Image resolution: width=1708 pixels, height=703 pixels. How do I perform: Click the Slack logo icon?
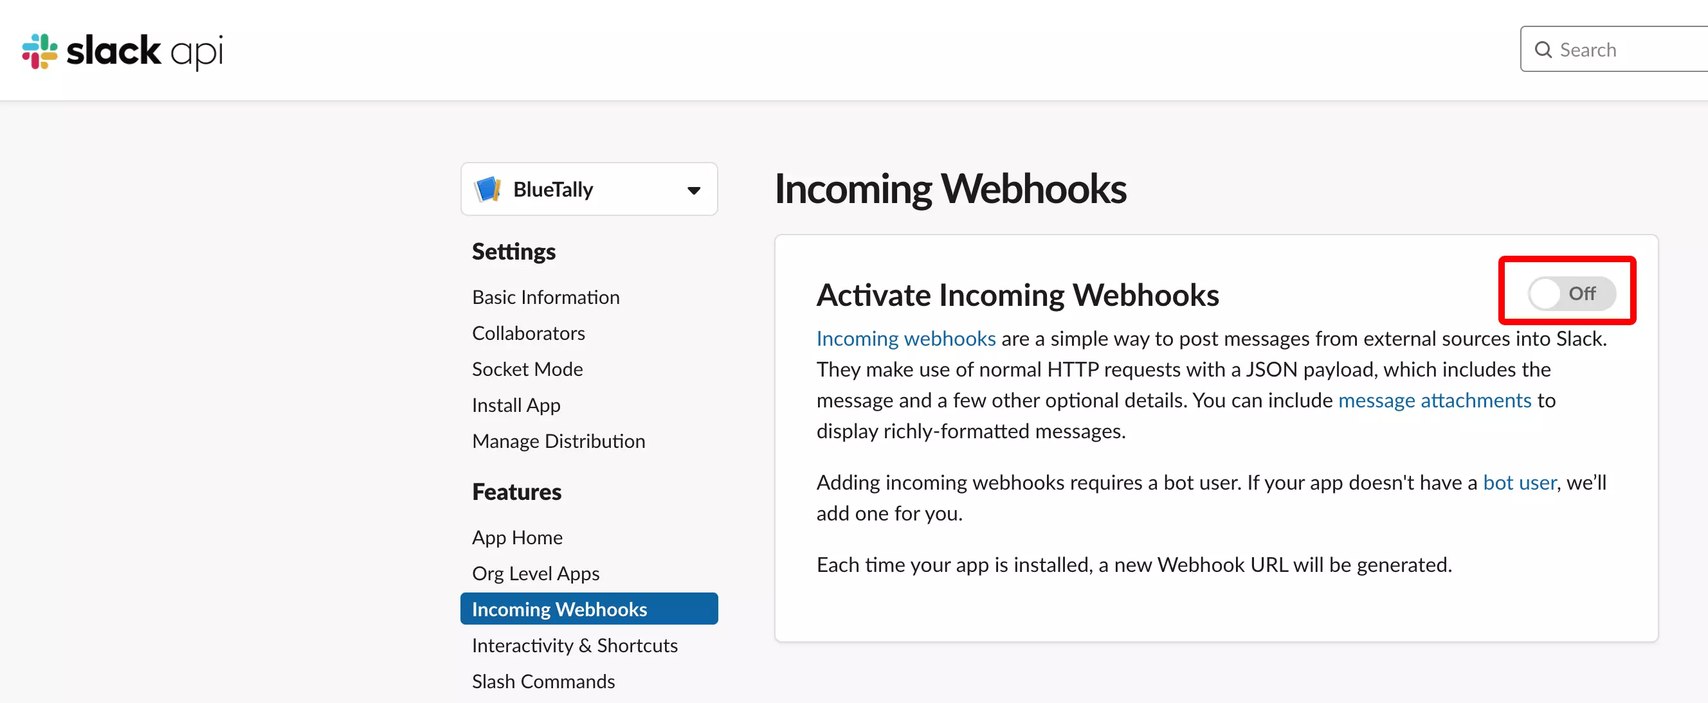40,51
